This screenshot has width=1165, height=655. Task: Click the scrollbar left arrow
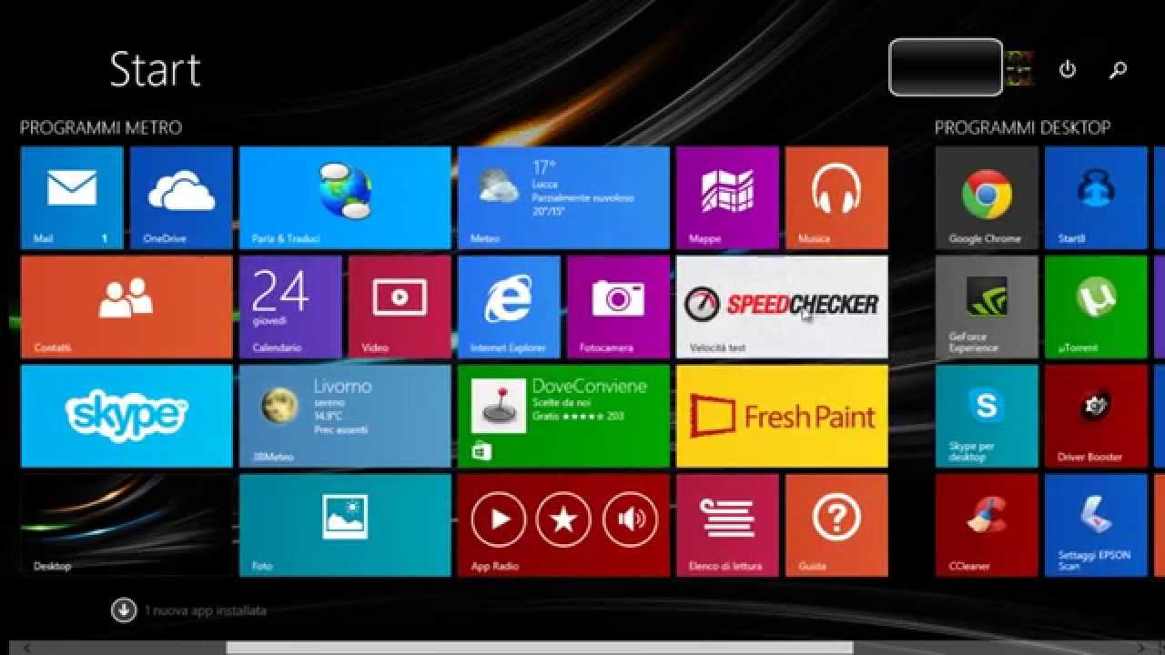(x=27, y=648)
